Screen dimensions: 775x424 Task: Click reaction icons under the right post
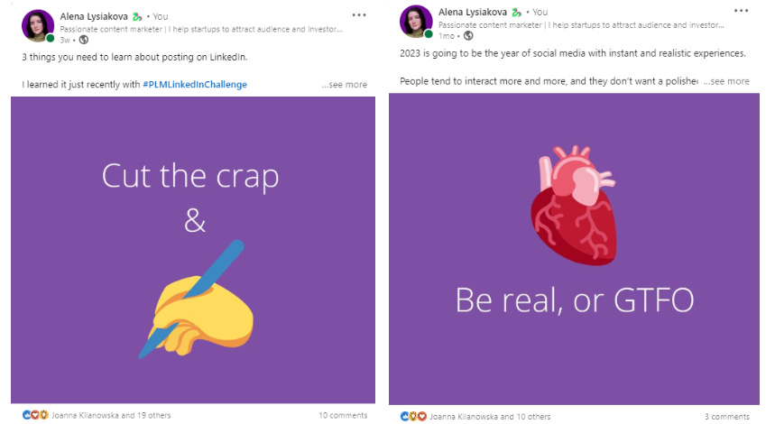(413, 416)
